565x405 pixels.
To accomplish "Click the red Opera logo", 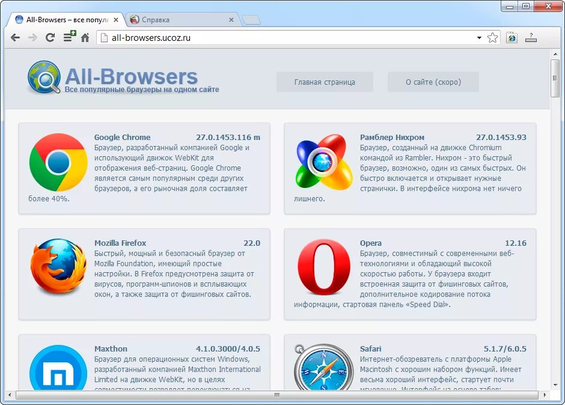I will point(324,267).
